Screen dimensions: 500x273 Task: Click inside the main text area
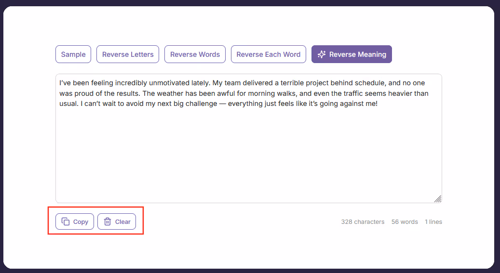[249, 139]
